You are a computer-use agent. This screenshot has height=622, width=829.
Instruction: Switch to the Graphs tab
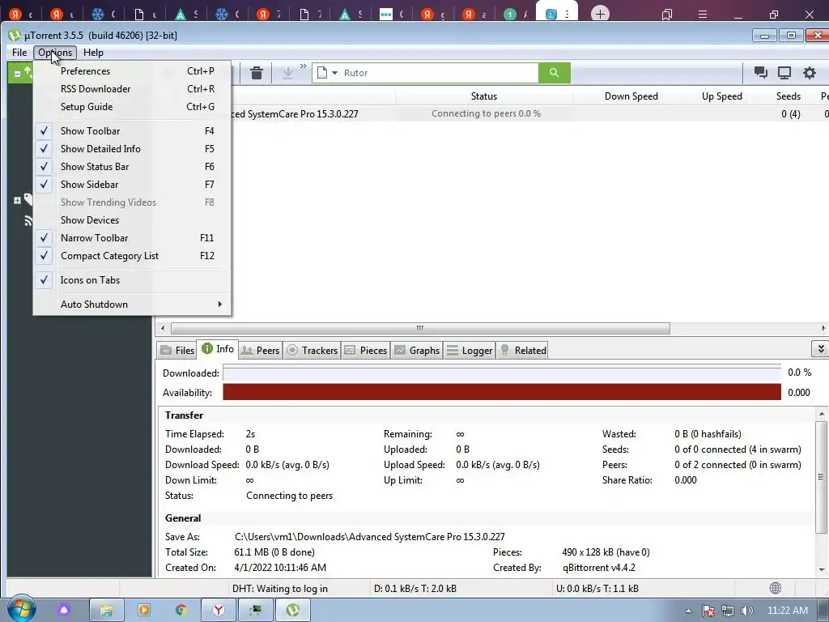tap(417, 350)
